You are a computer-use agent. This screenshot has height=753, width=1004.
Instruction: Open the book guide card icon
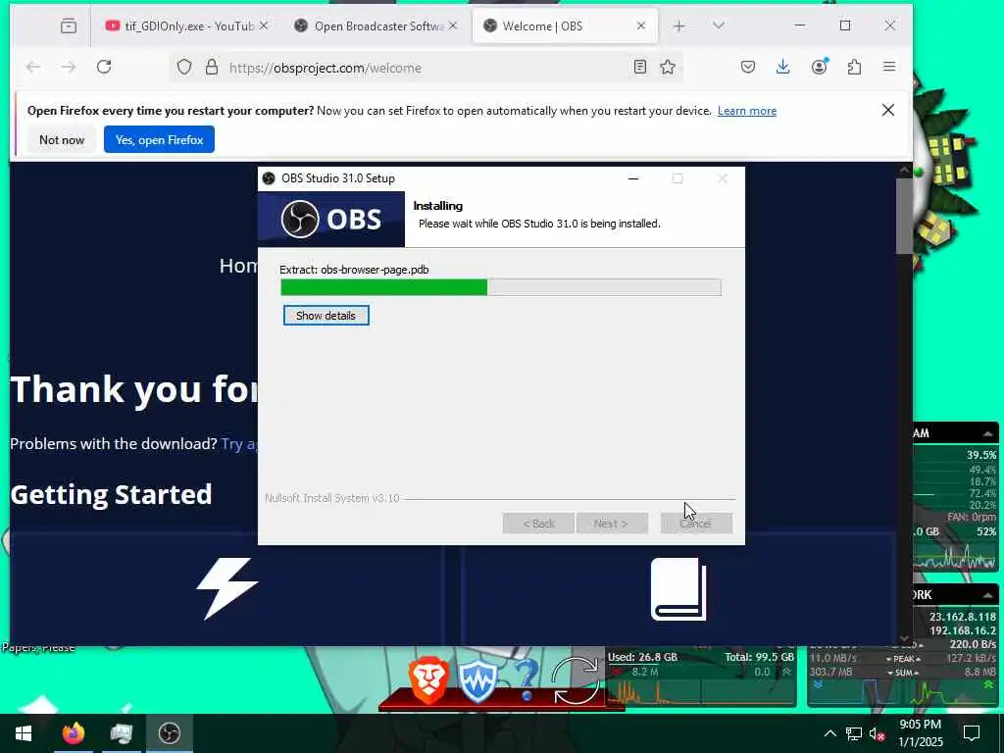pyautogui.click(x=678, y=589)
